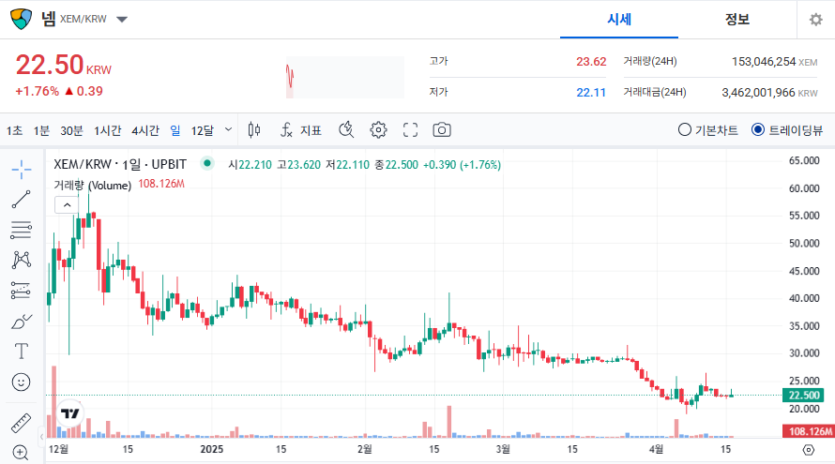Open the 지표 indicators panel
The width and height of the screenshot is (835, 464).
coord(301,130)
